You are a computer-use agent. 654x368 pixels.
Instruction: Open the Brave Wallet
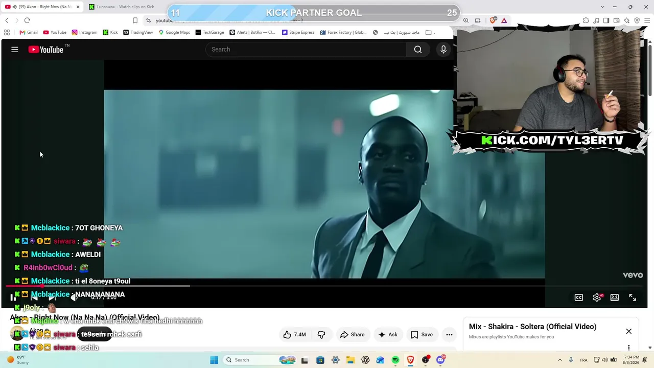[617, 20]
